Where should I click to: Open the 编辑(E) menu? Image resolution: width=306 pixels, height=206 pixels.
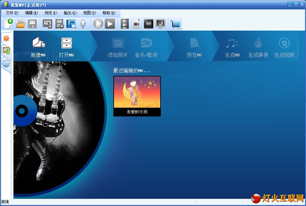tap(32, 13)
